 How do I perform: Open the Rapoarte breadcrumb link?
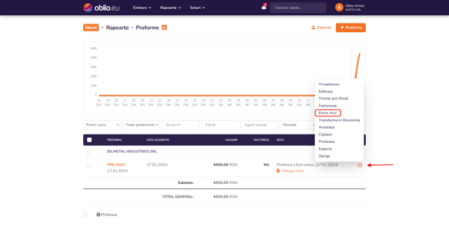click(x=117, y=27)
